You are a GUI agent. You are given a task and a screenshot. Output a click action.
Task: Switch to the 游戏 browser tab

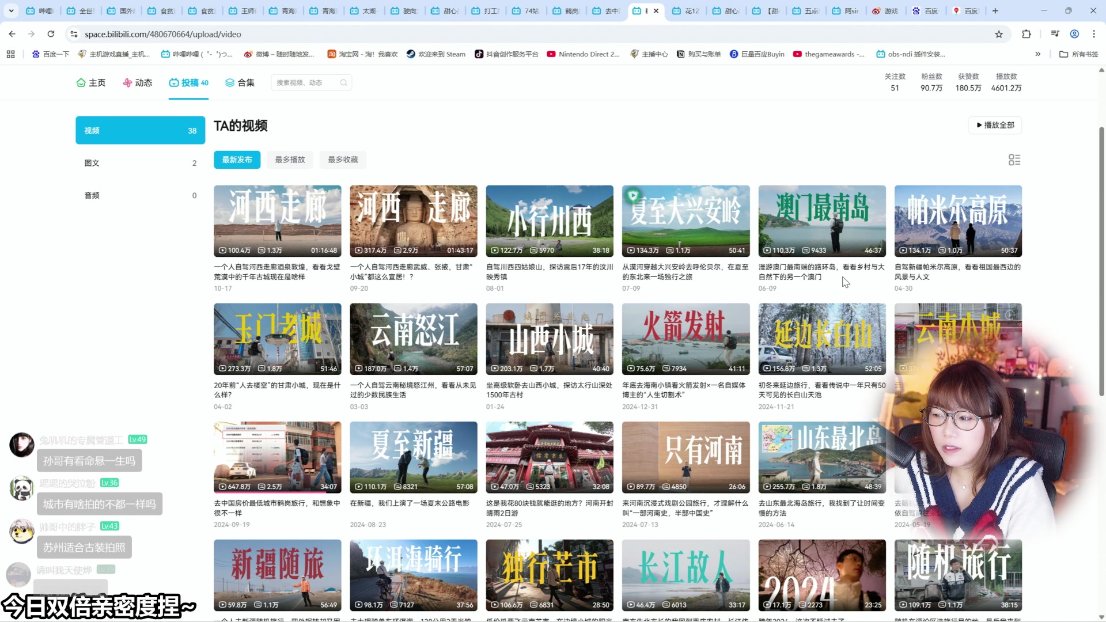coord(885,10)
